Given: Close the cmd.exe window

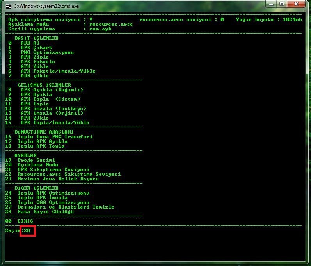Looking at the screenshot, I should 296,4.
